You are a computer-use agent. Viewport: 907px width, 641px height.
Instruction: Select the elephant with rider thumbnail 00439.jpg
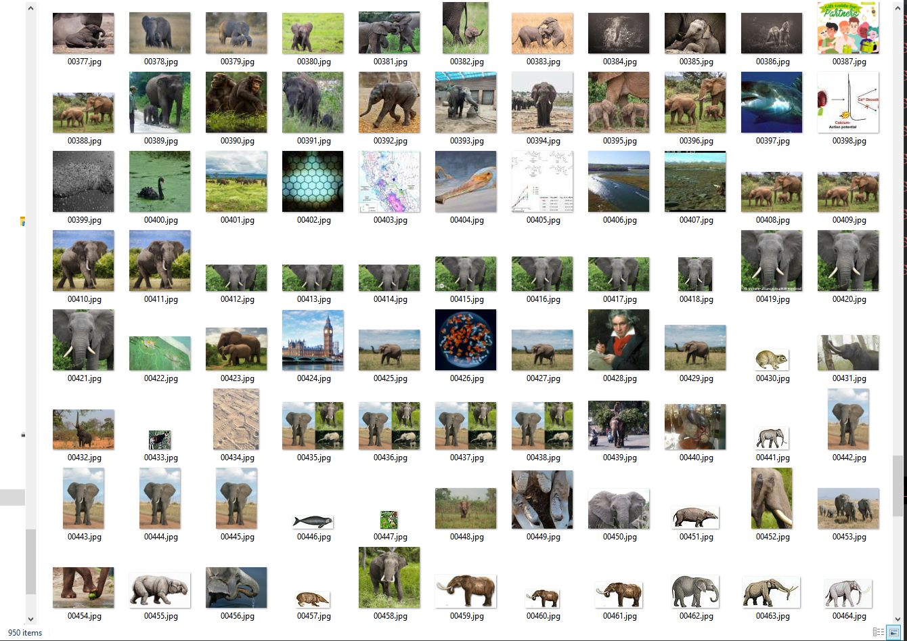619,425
